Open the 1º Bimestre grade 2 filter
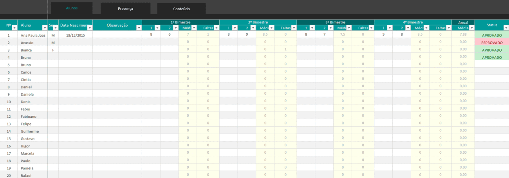 click(175, 28)
